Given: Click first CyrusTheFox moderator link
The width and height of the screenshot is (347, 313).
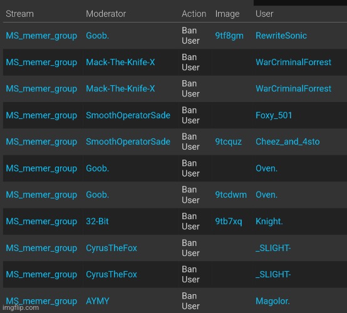Looking at the screenshot, I should coord(111,248).
